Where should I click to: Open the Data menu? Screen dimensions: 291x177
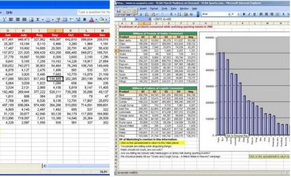click(x=174, y=9)
